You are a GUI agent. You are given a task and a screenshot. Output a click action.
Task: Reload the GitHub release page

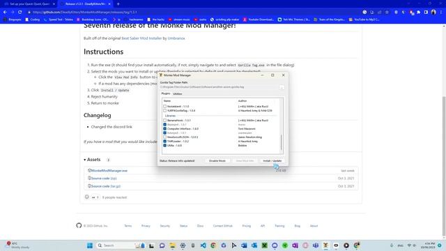20,13
